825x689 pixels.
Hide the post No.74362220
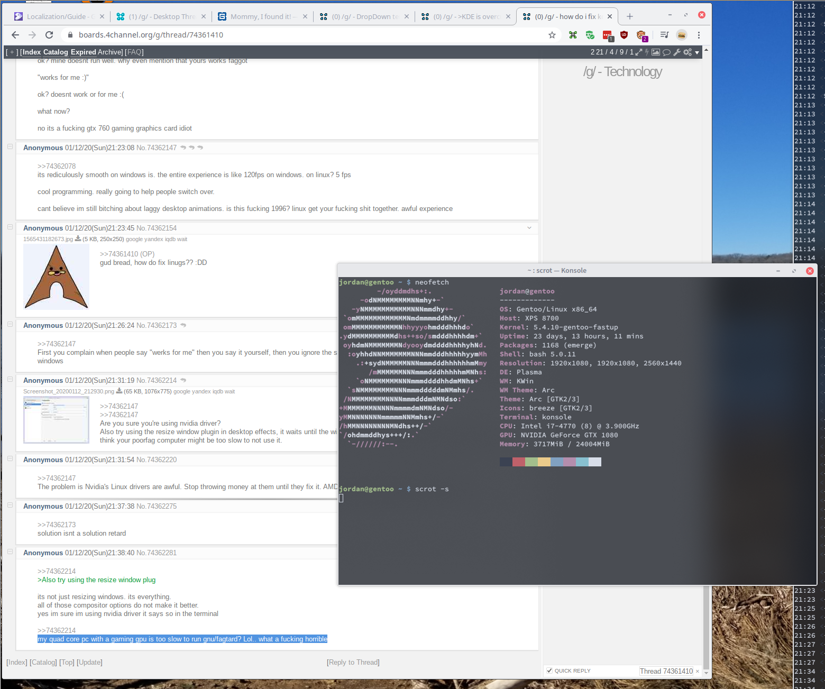tap(10, 459)
